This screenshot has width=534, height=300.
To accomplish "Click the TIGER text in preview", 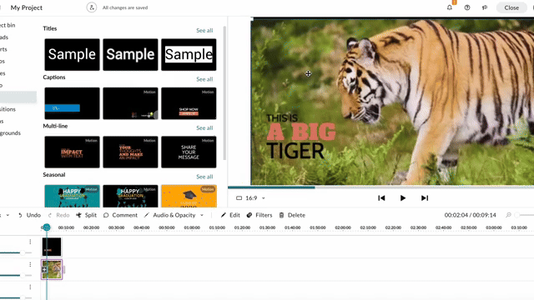I will click(295, 152).
